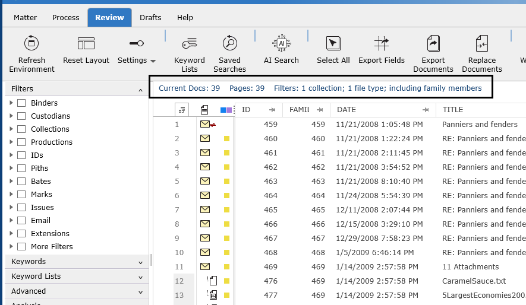
Task: Check the Collections filter checkbox
Action: (x=21, y=129)
